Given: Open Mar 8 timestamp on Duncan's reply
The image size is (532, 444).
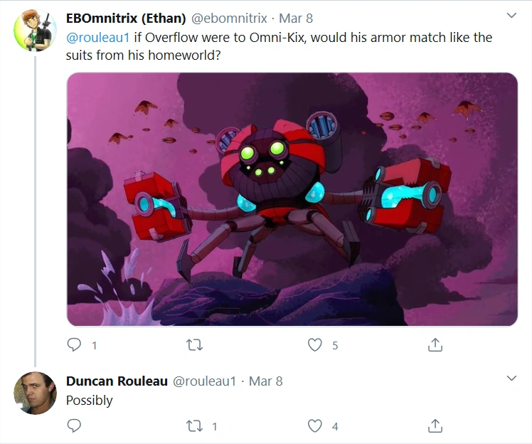Looking at the screenshot, I should pos(266,381).
